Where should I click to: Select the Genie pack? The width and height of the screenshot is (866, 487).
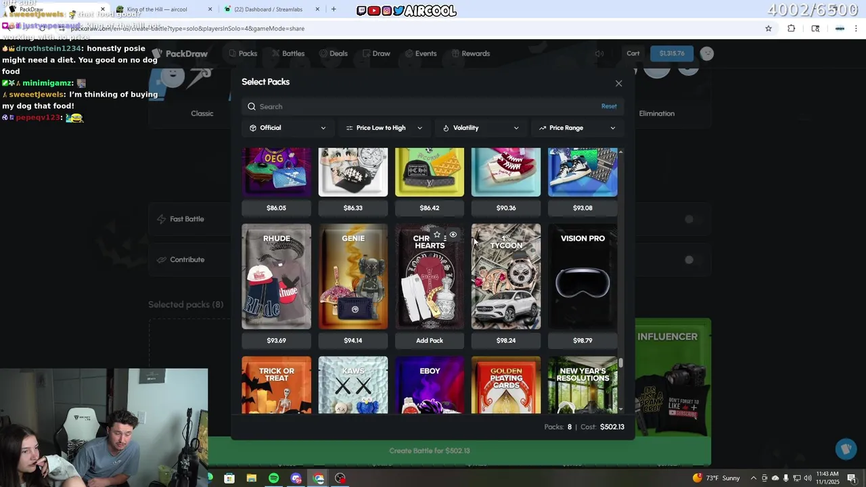[x=353, y=276]
